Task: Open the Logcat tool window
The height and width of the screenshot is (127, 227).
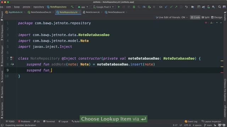Action: point(63,121)
